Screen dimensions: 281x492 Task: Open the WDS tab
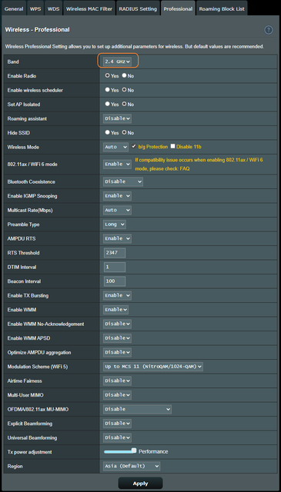53,8
